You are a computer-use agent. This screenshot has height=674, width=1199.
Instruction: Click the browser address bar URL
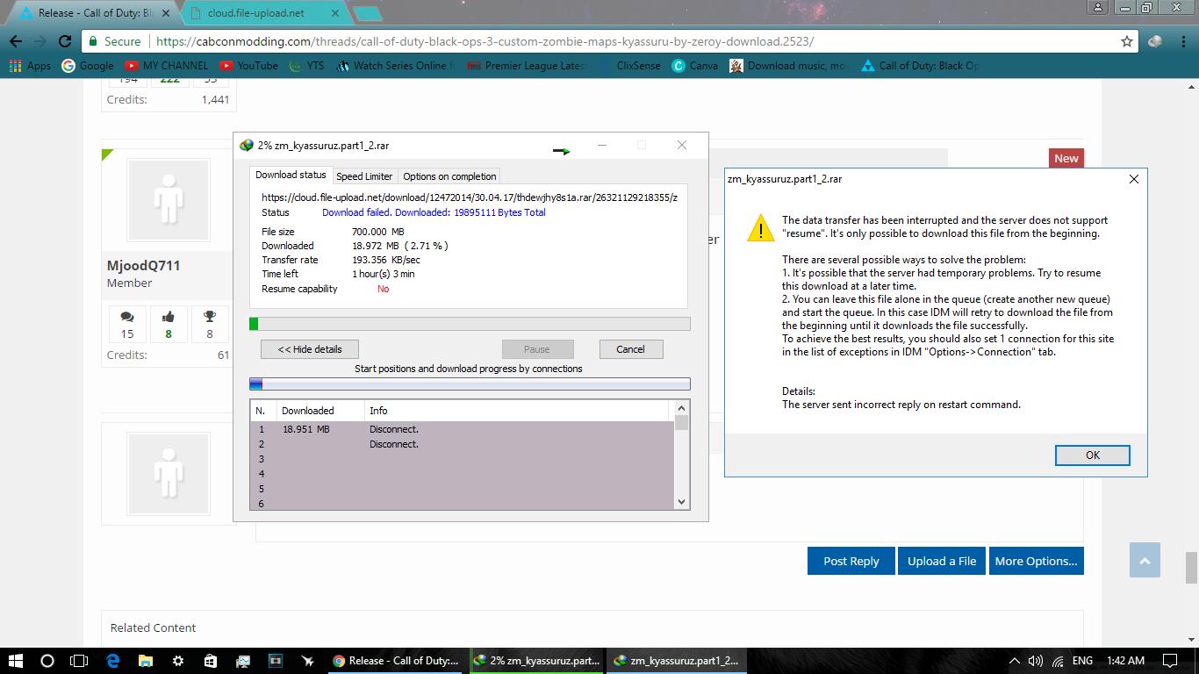point(485,41)
